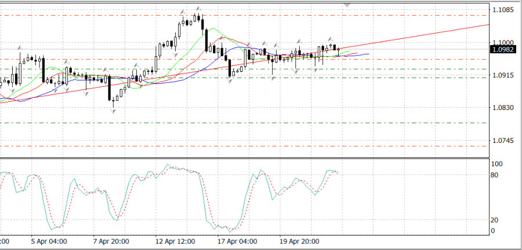This screenshot has width=522, height=250.
Task: Click the 1.0745 price scale label
Action: coord(502,141)
